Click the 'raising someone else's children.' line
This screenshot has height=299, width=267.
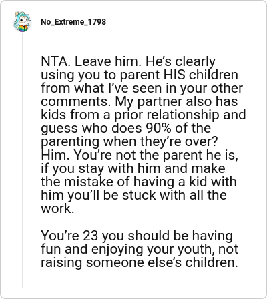coord(140,262)
